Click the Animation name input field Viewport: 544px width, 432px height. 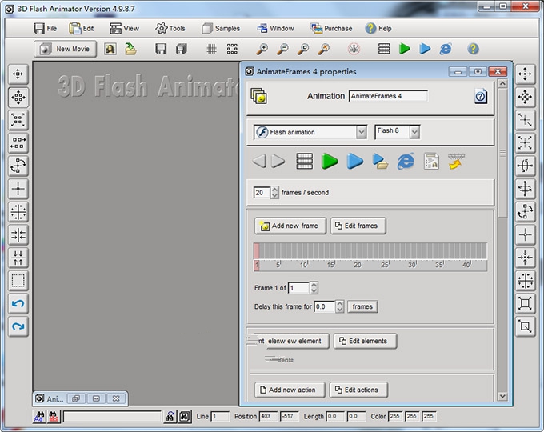coord(388,96)
